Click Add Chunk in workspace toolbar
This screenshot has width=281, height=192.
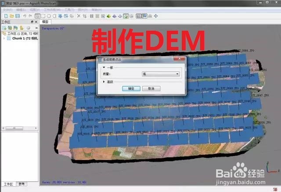pos(4,28)
